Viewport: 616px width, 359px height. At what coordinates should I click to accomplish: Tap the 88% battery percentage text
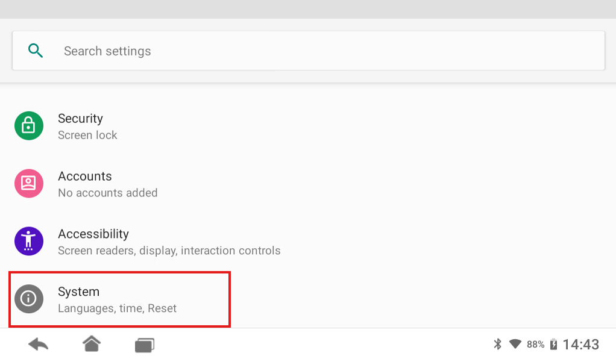point(535,344)
